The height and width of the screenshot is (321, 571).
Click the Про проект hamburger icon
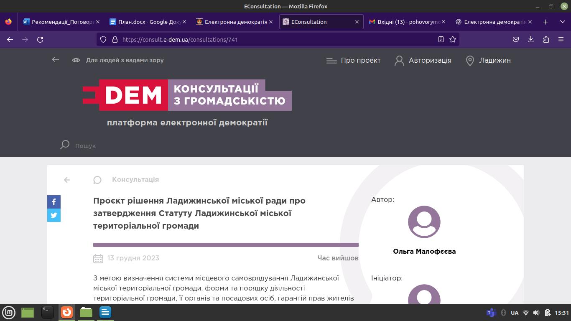(331, 61)
